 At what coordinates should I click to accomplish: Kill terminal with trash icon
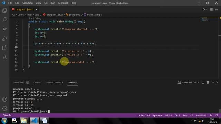208,82
